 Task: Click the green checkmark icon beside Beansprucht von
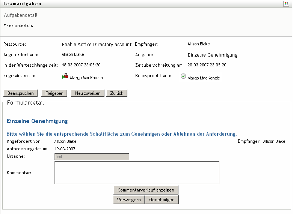[x=183, y=76]
